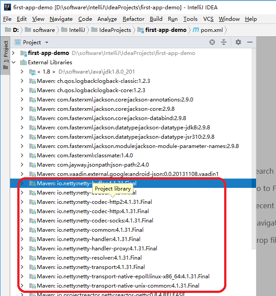Screen dimensions: 276x296
Task: Click 'software' breadcrumb in navigation bar
Action: pyautogui.click(x=44, y=30)
